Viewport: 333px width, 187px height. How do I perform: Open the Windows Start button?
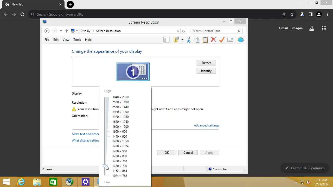pyautogui.click(x=6, y=182)
